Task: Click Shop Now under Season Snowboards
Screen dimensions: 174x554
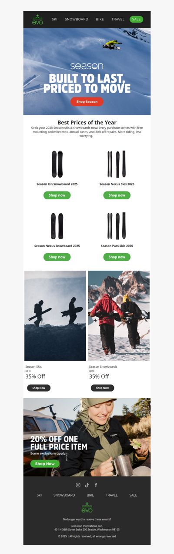Action: (x=102, y=388)
